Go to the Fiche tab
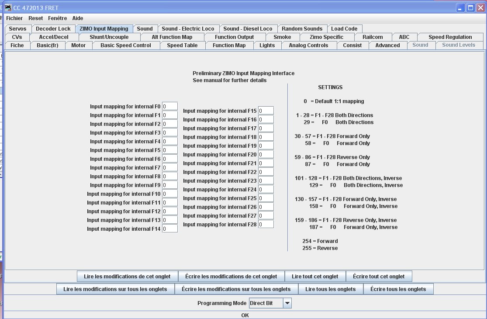Screen dimensions: 487x319 [17, 45]
